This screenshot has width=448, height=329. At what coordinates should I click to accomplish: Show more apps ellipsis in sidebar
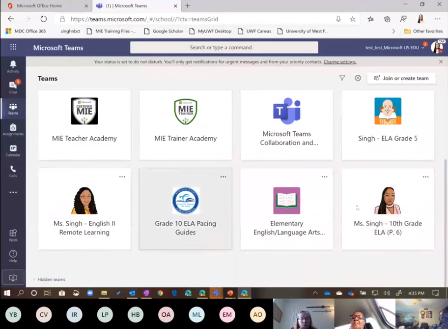13,192
